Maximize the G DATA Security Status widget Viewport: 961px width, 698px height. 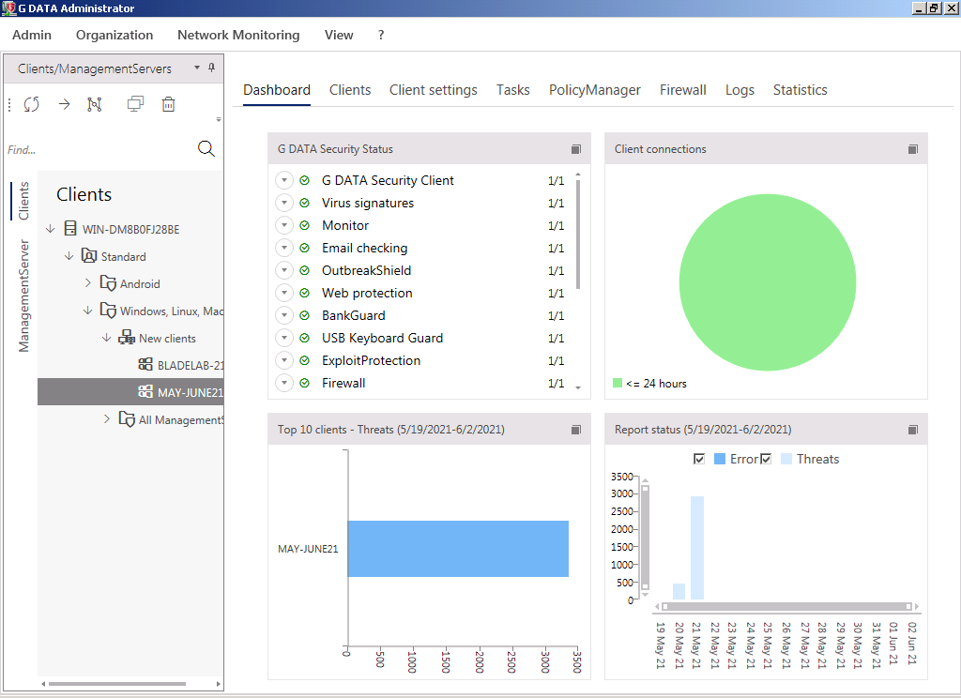coord(576,149)
